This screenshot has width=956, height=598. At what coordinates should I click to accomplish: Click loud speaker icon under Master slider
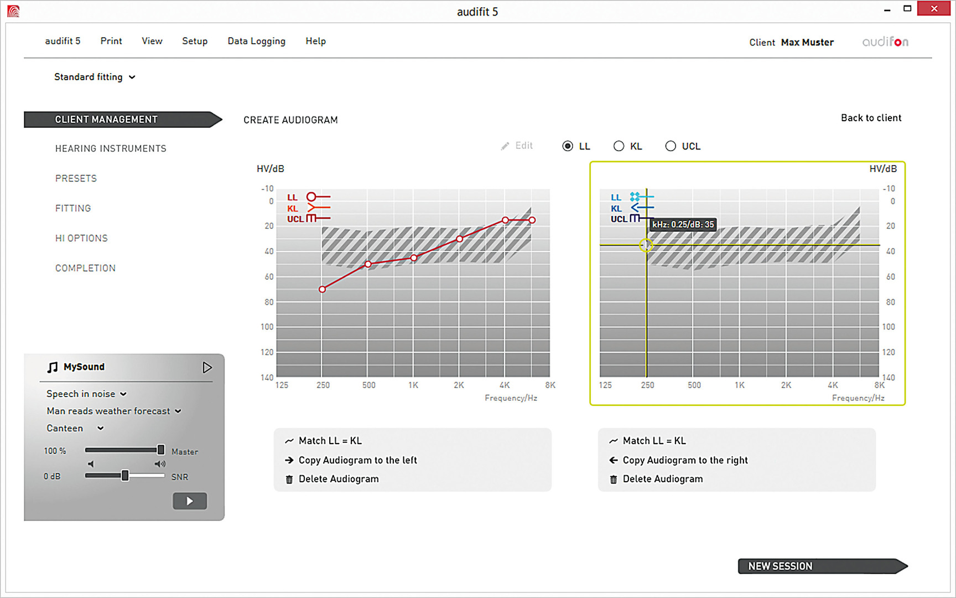(x=160, y=464)
